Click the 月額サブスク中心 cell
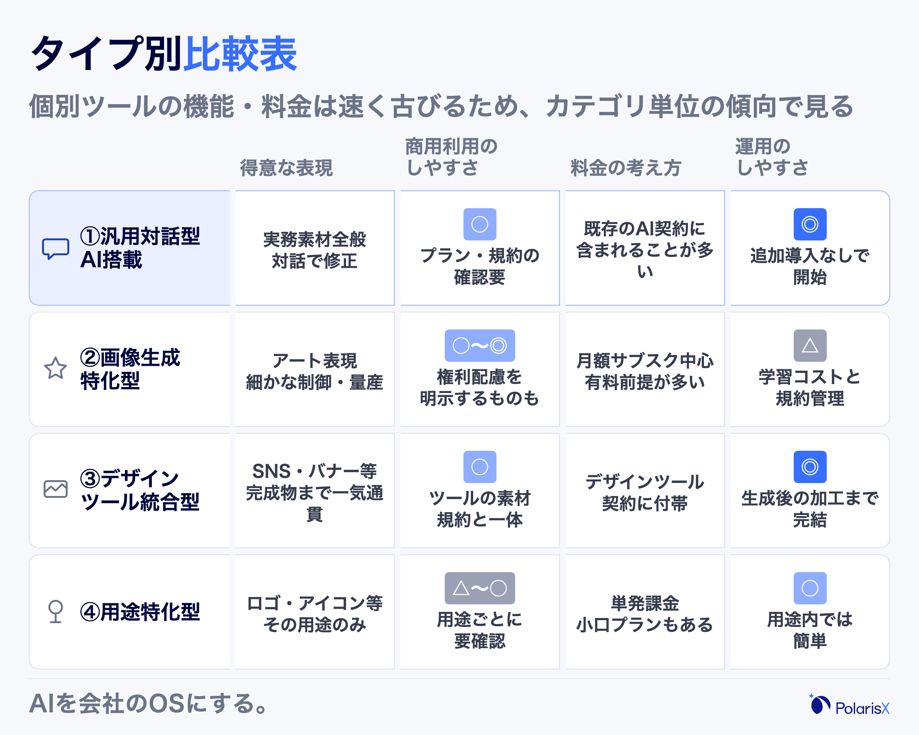This screenshot has width=919, height=735. 645,369
